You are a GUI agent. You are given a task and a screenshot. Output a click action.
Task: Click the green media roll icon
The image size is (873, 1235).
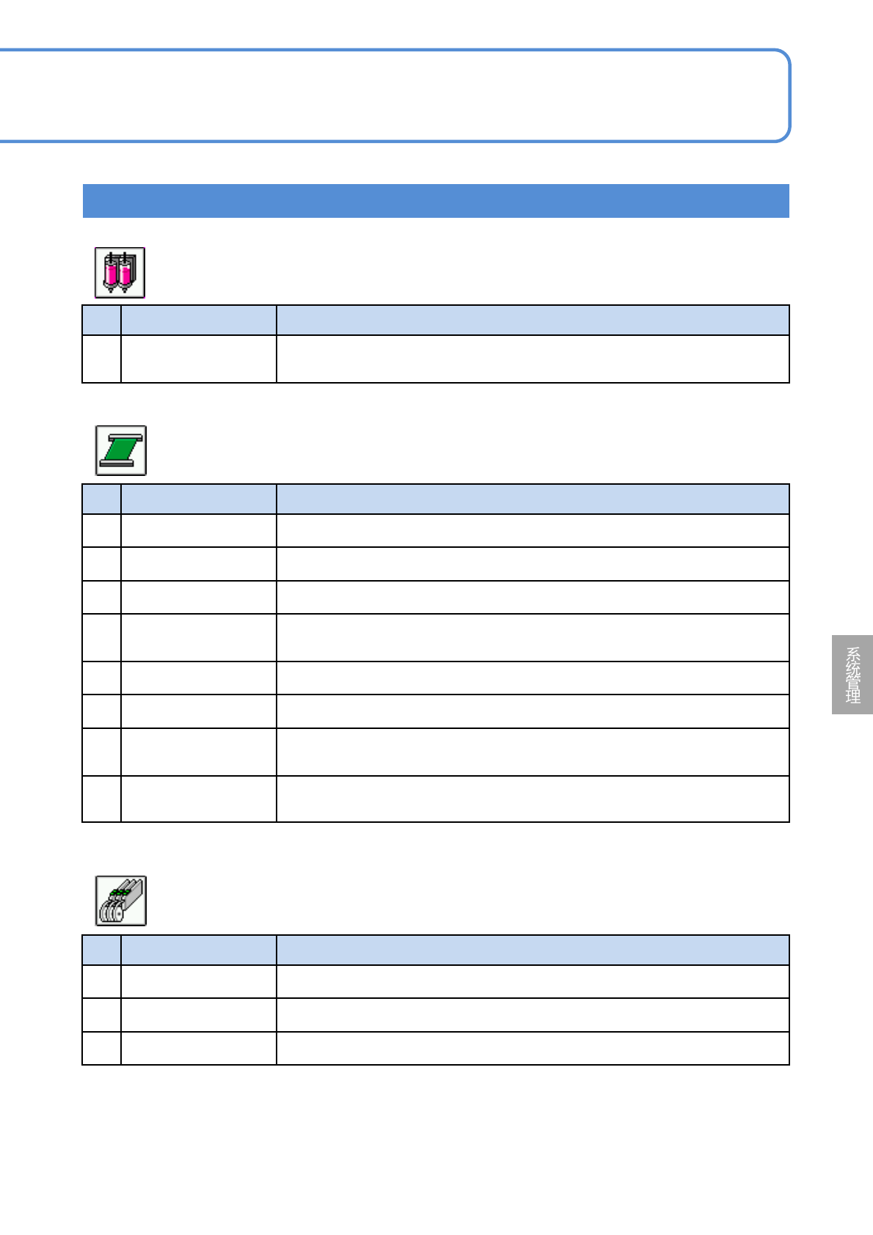(x=121, y=450)
